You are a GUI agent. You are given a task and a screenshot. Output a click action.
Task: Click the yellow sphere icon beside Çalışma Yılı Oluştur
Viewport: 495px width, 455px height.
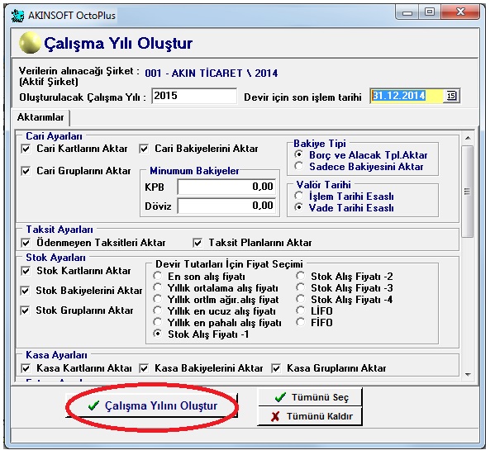click(x=30, y=43)
